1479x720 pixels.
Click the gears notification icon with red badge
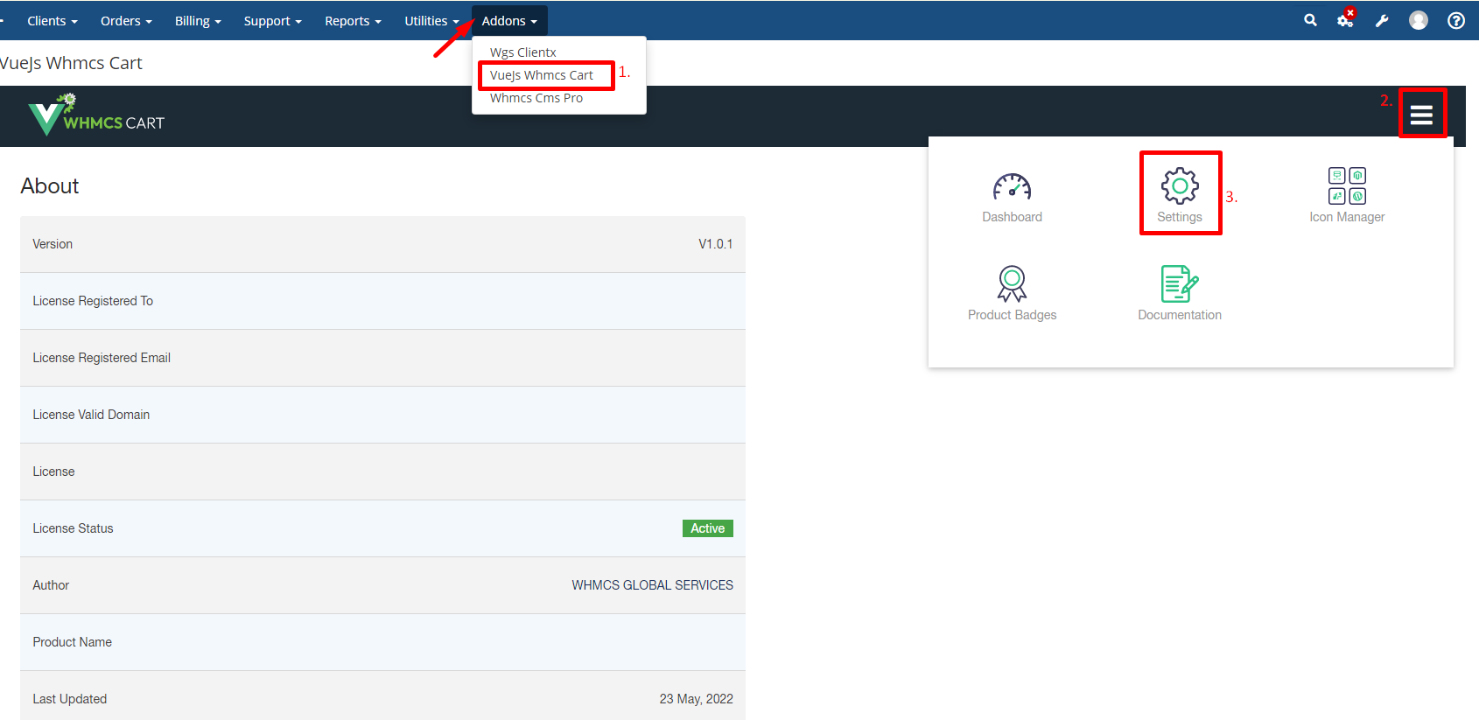(x=1346, y=18)
